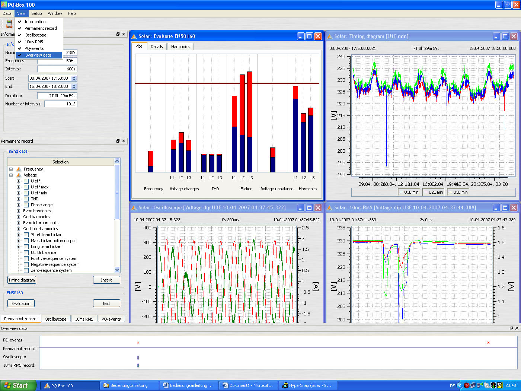Screen dimensions: 521x391
Task: Switch to the Details tab
Action: tap(157, 47)
